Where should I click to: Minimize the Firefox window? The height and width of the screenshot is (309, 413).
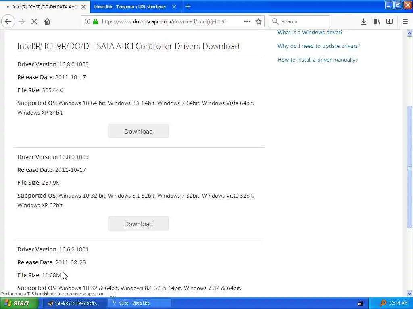[389, 5]
